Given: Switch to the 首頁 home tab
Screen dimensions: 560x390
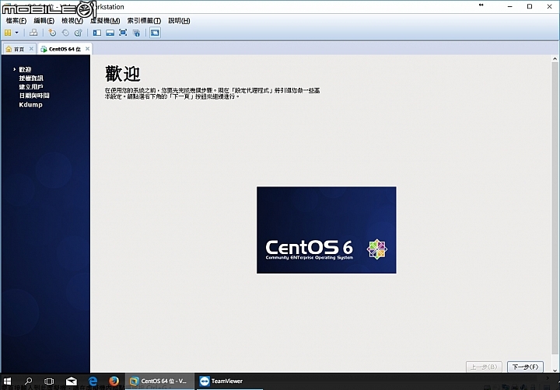Looking at the screenshot, I should [19, 49].
